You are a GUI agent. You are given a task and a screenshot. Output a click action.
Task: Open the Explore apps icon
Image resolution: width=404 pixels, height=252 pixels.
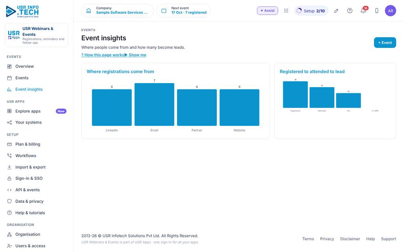[9, 111]
